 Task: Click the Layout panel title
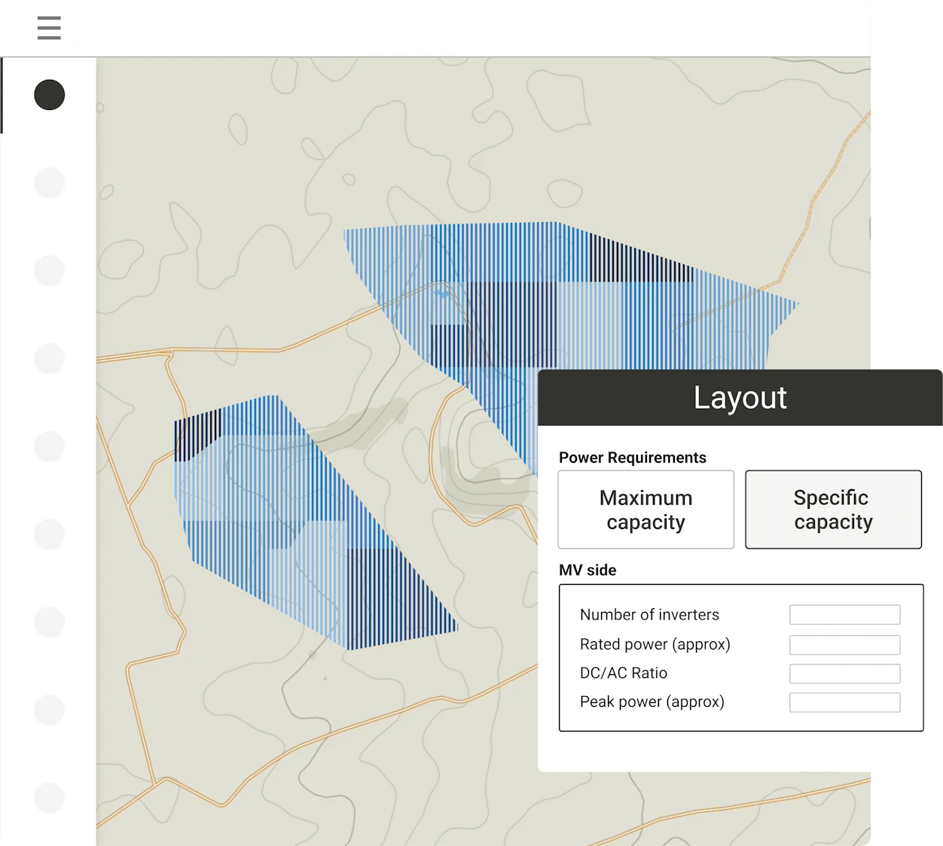pyautogui.click(x=740, y=398)
